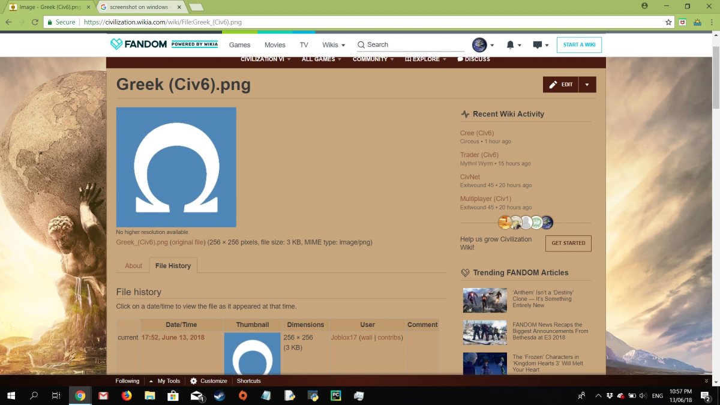
Task: Go back to the previous page
Action: 8,22
